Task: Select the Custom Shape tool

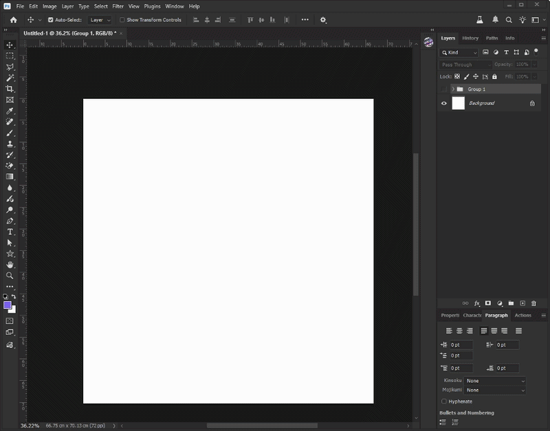Action: (x=10, y=254)
